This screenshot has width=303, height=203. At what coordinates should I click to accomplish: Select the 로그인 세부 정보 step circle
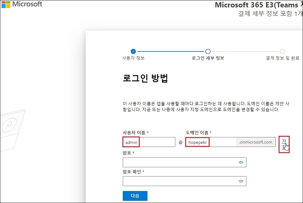tap(208, 51)
